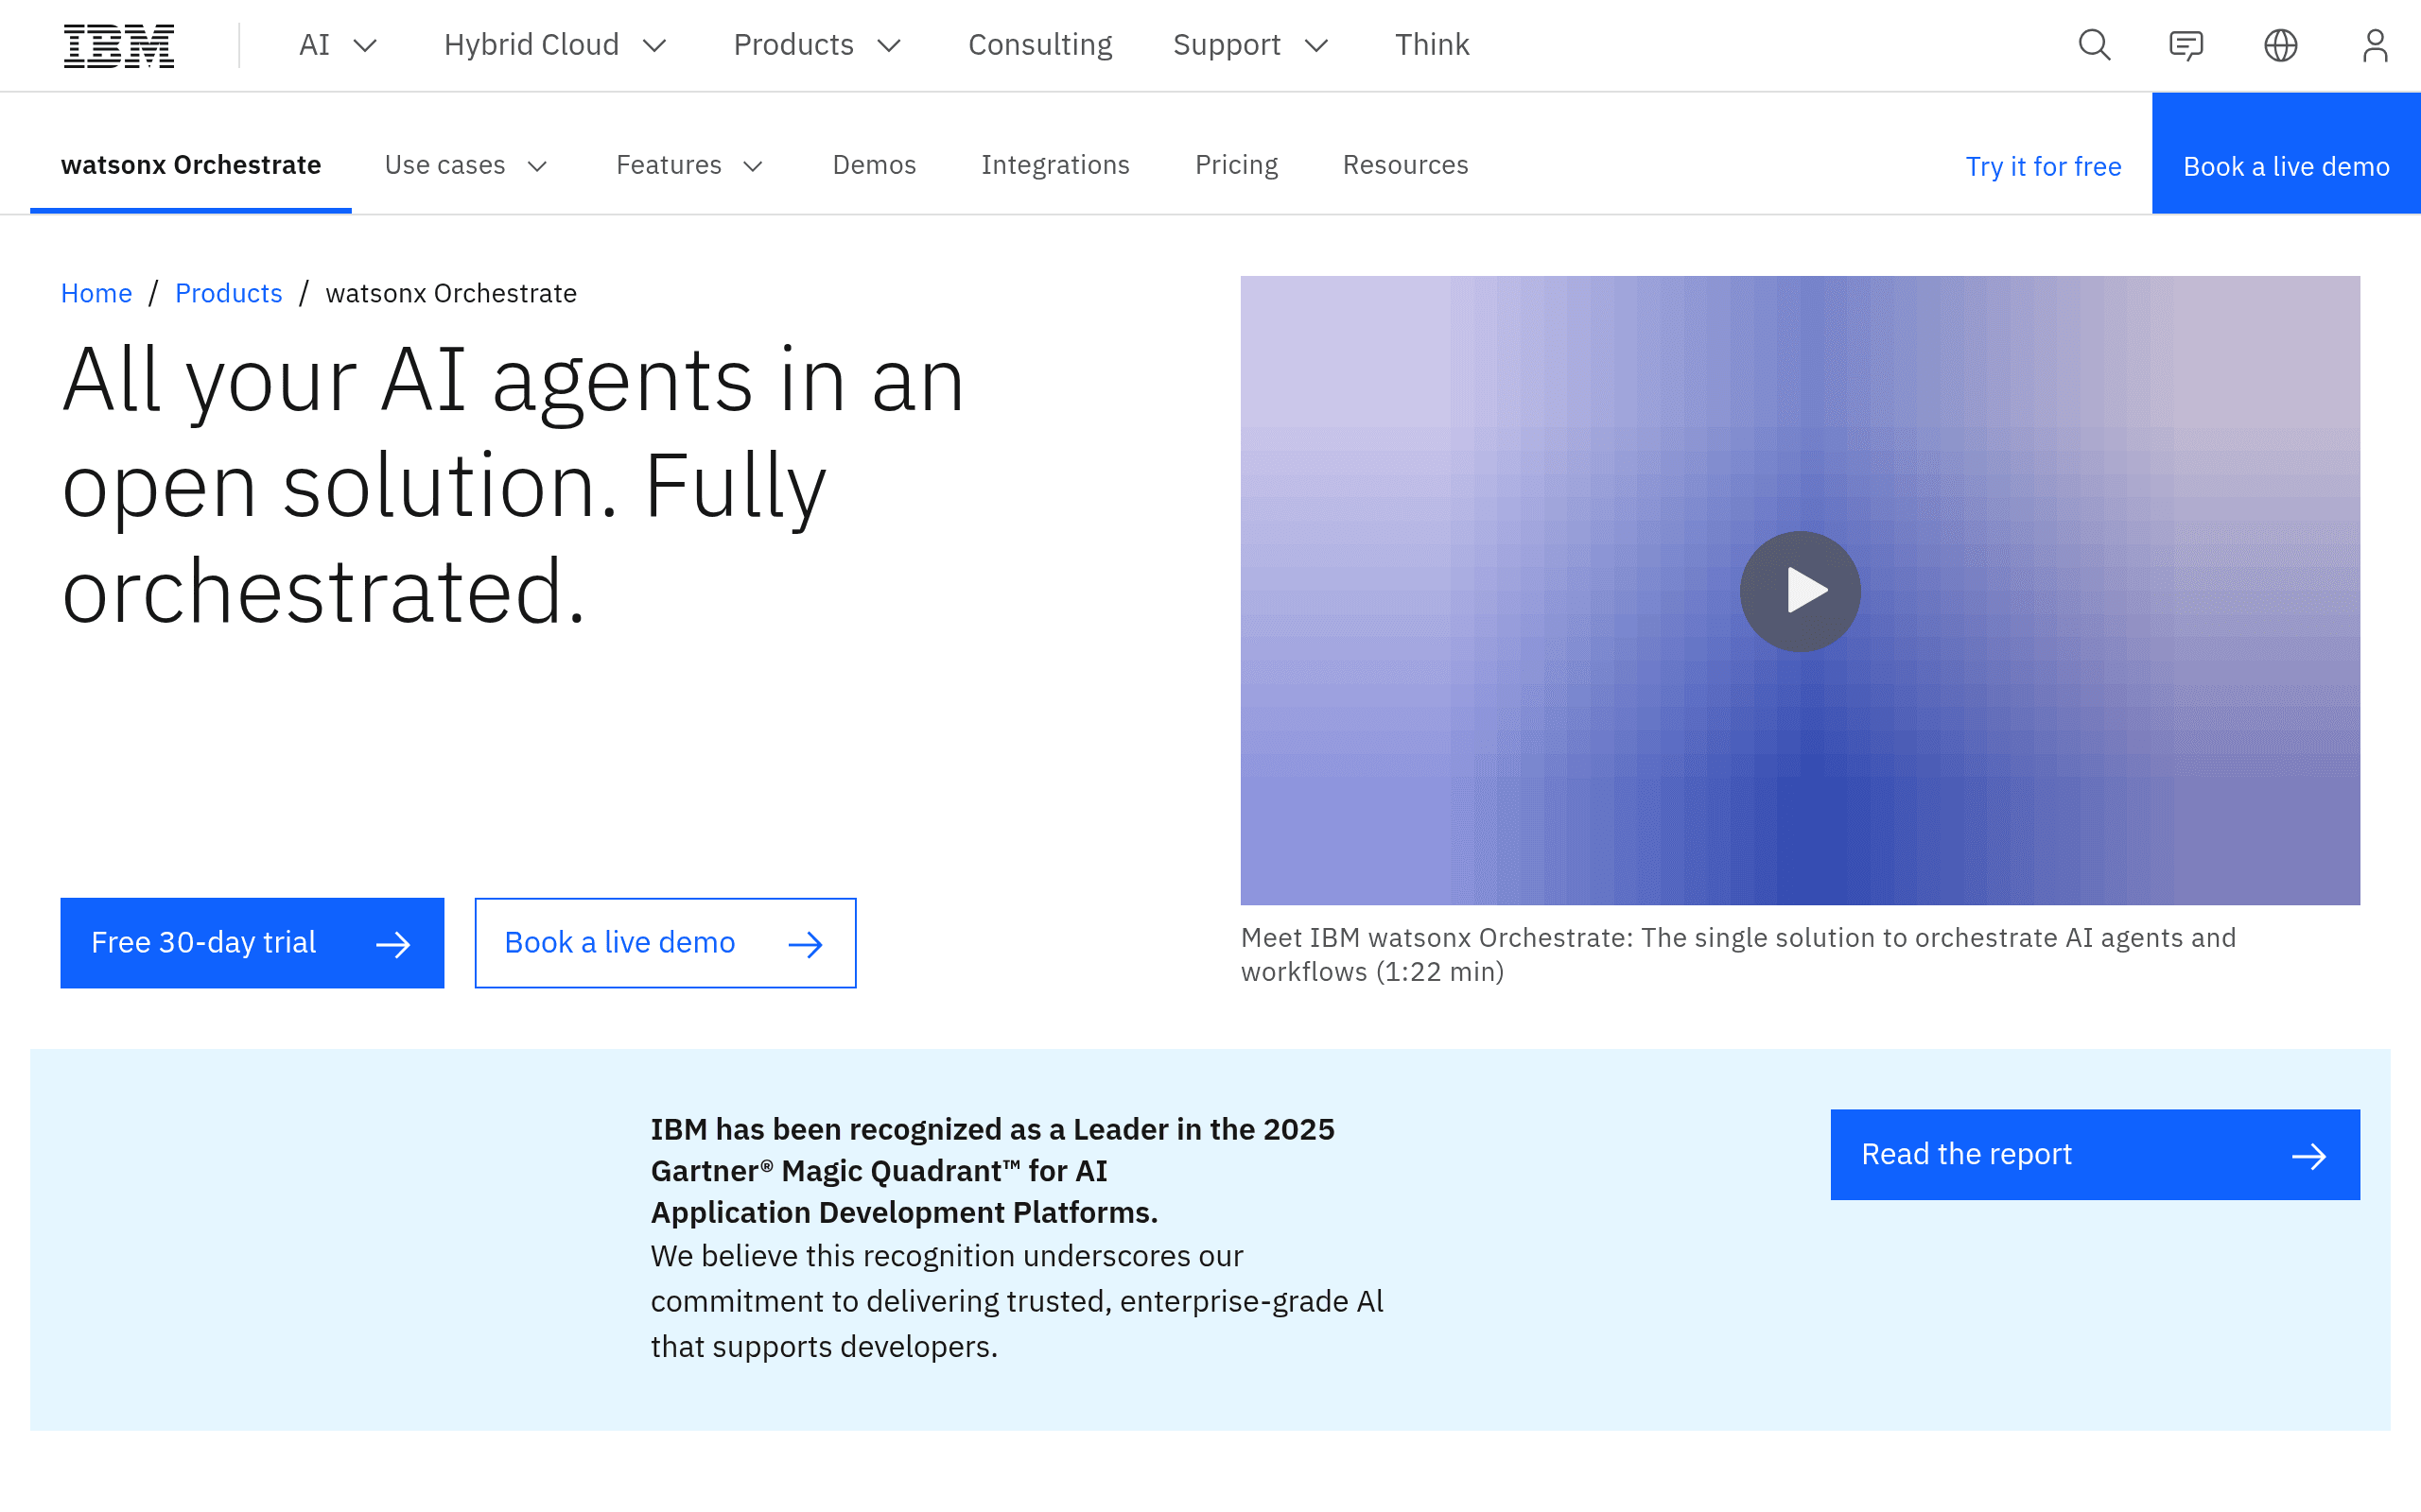2421x1512 pixels.
Task: Open the Pricing tab
Action: 1237,165
